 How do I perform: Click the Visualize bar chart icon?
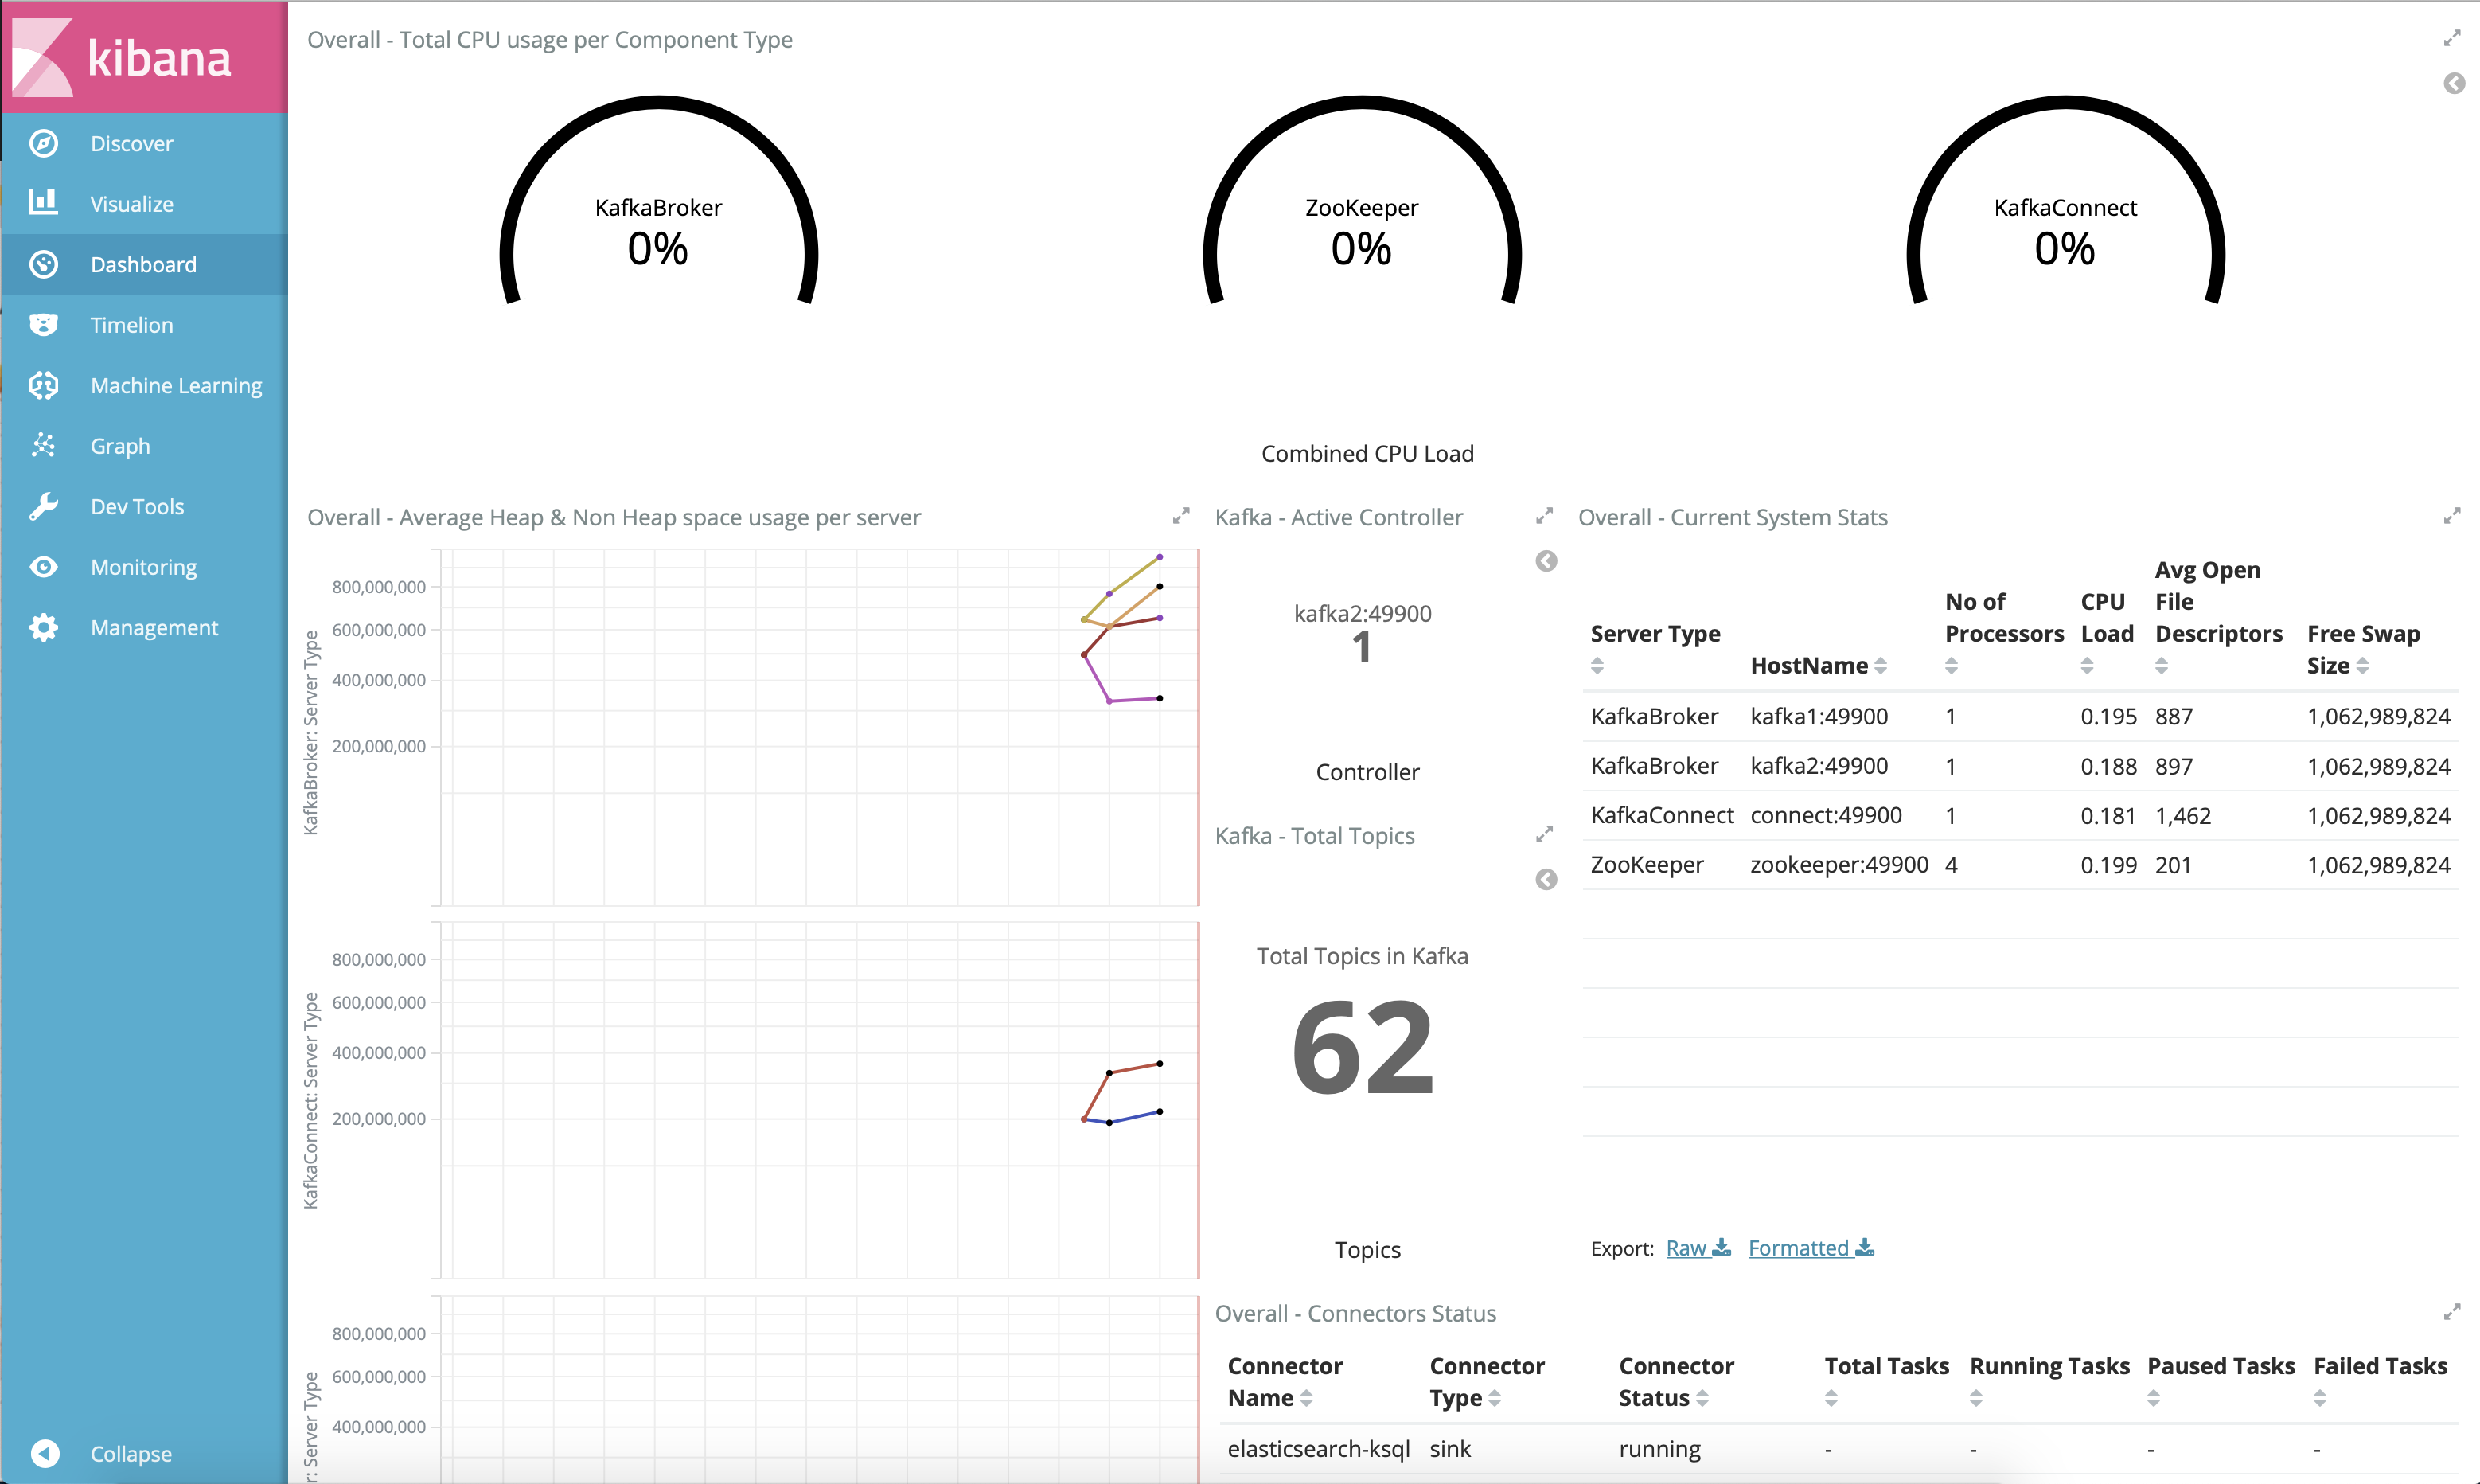[44, 203]
